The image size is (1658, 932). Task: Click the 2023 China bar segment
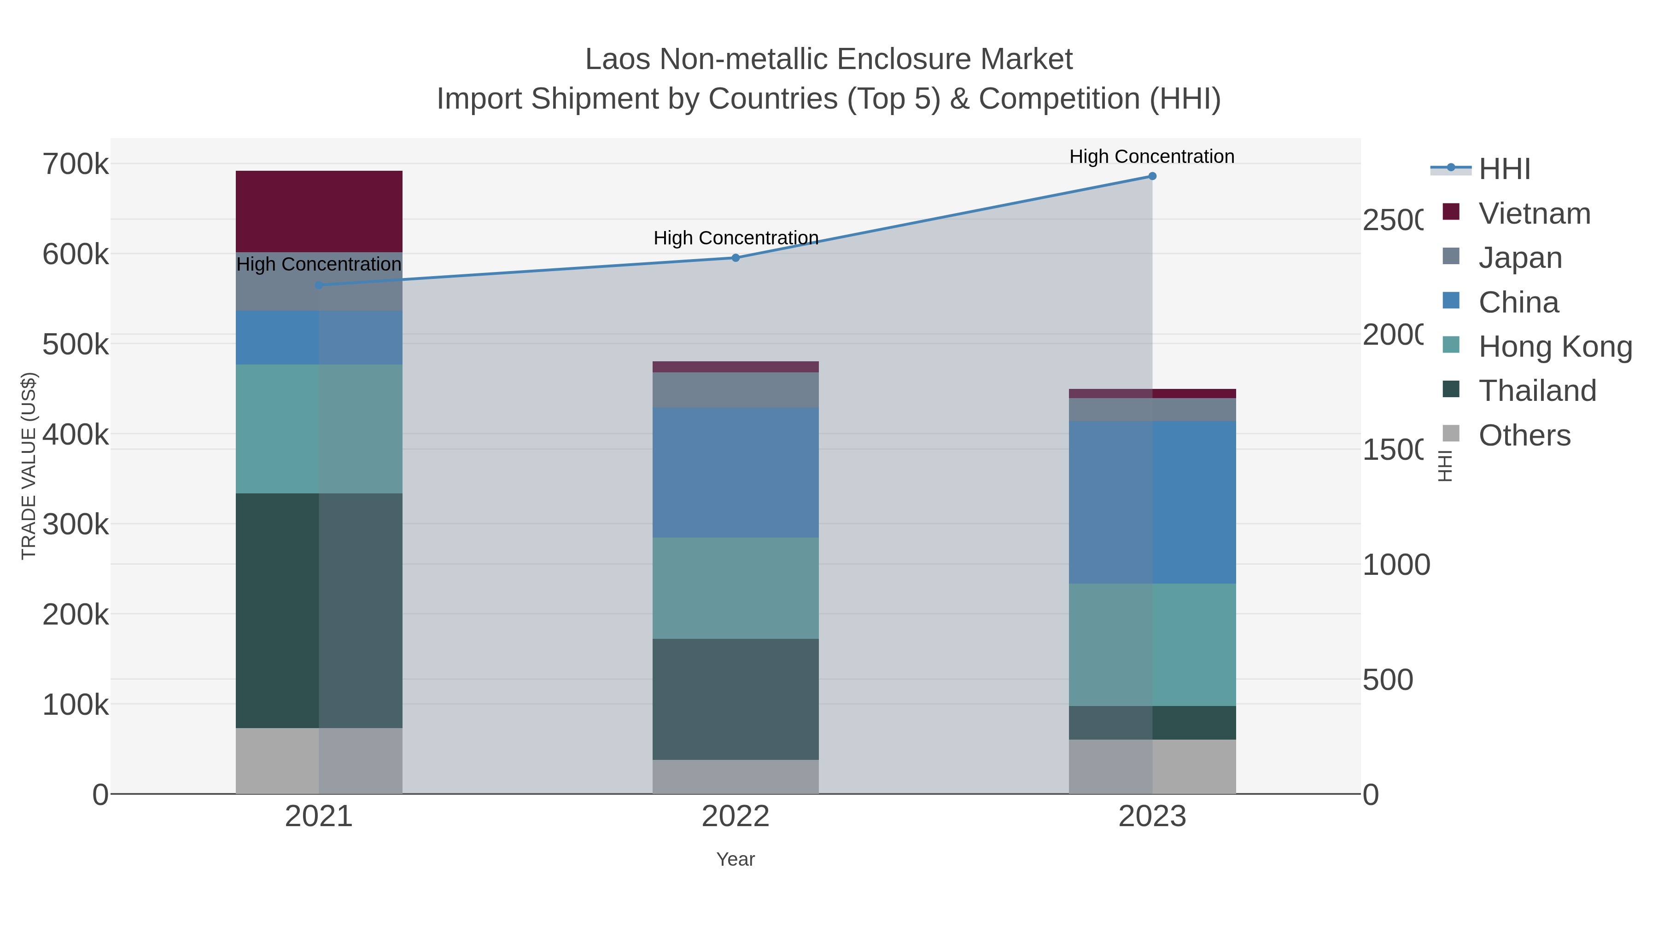tap(1152, 502)
